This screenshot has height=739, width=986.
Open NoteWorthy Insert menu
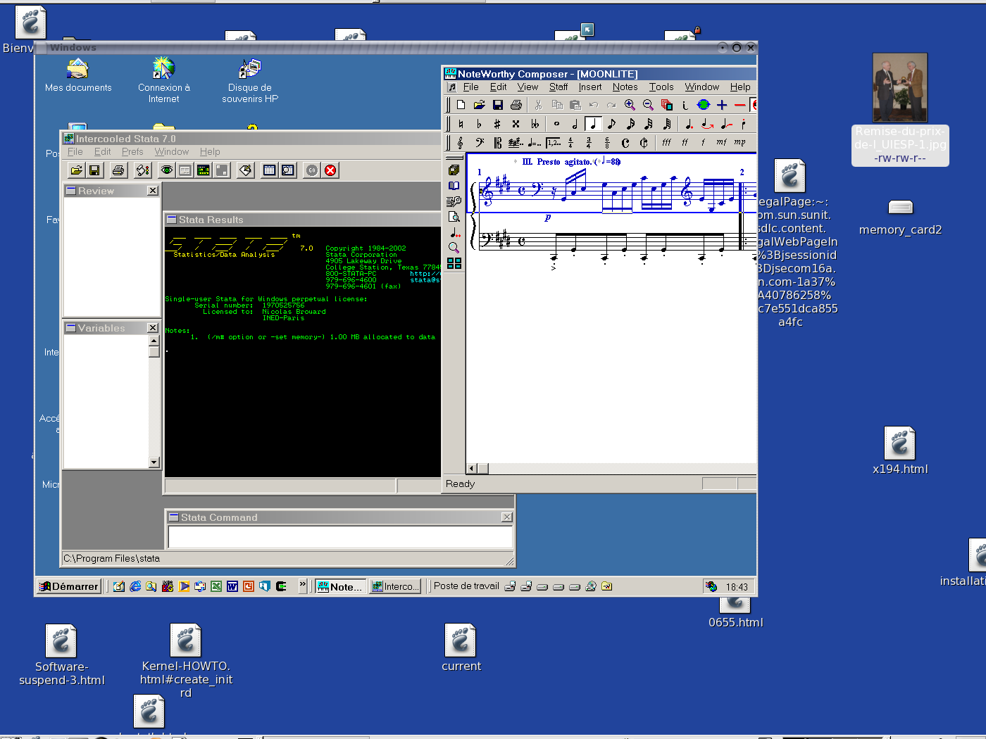590,87
